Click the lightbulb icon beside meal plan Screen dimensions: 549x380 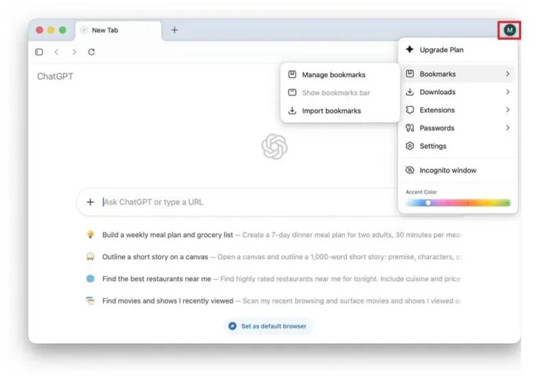click(91, 235)
